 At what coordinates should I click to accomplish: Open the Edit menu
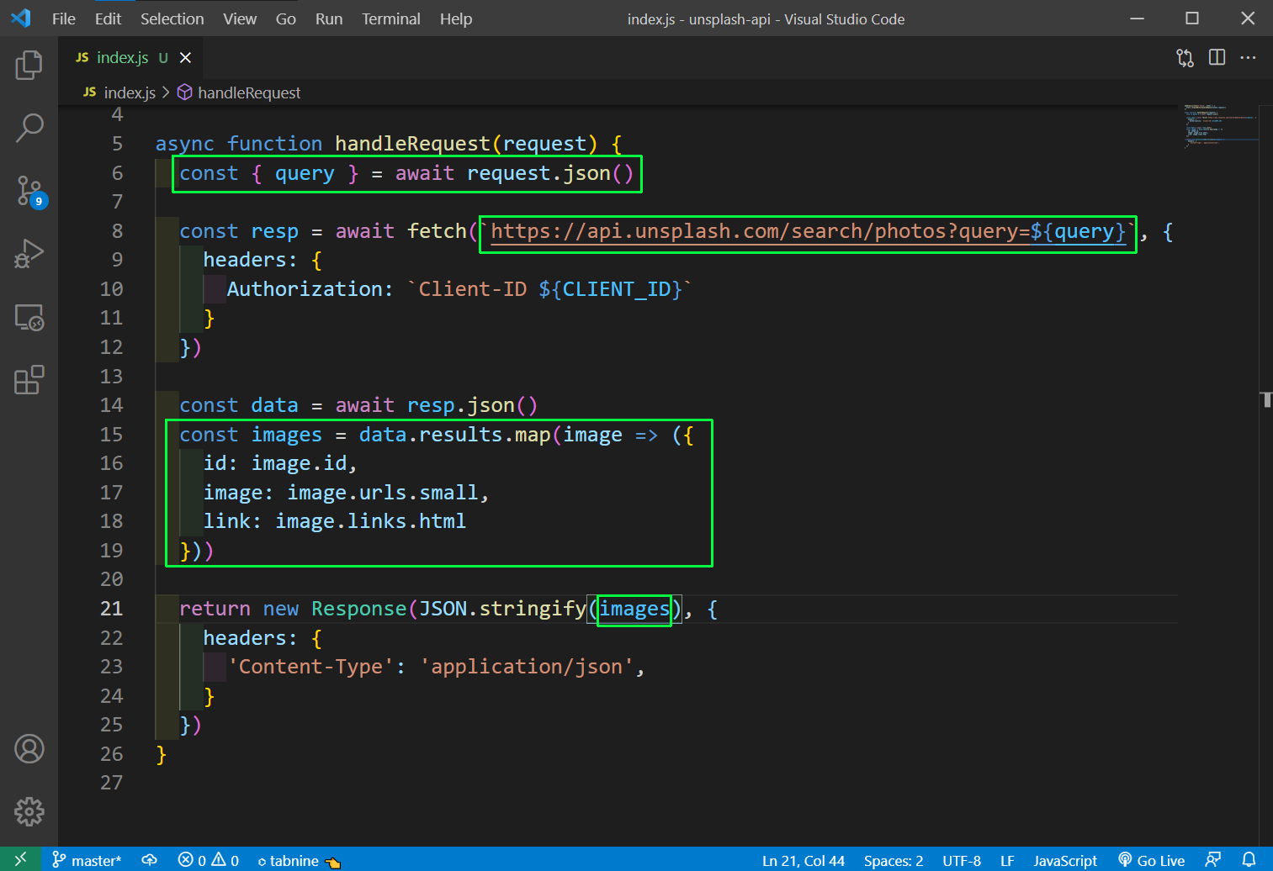click(108, 18)
